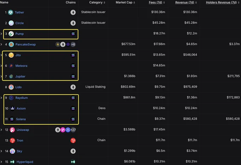Click Solana chain icon in Pump row
241x165 pixels.
point(73,34)
